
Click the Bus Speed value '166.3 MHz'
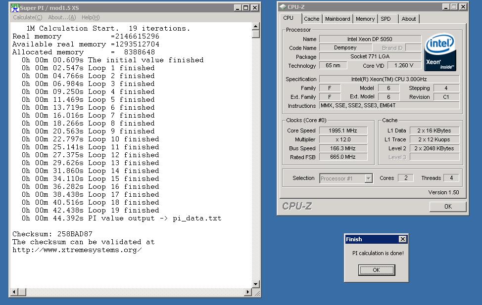pyautogui.click(x=343, y=148)
